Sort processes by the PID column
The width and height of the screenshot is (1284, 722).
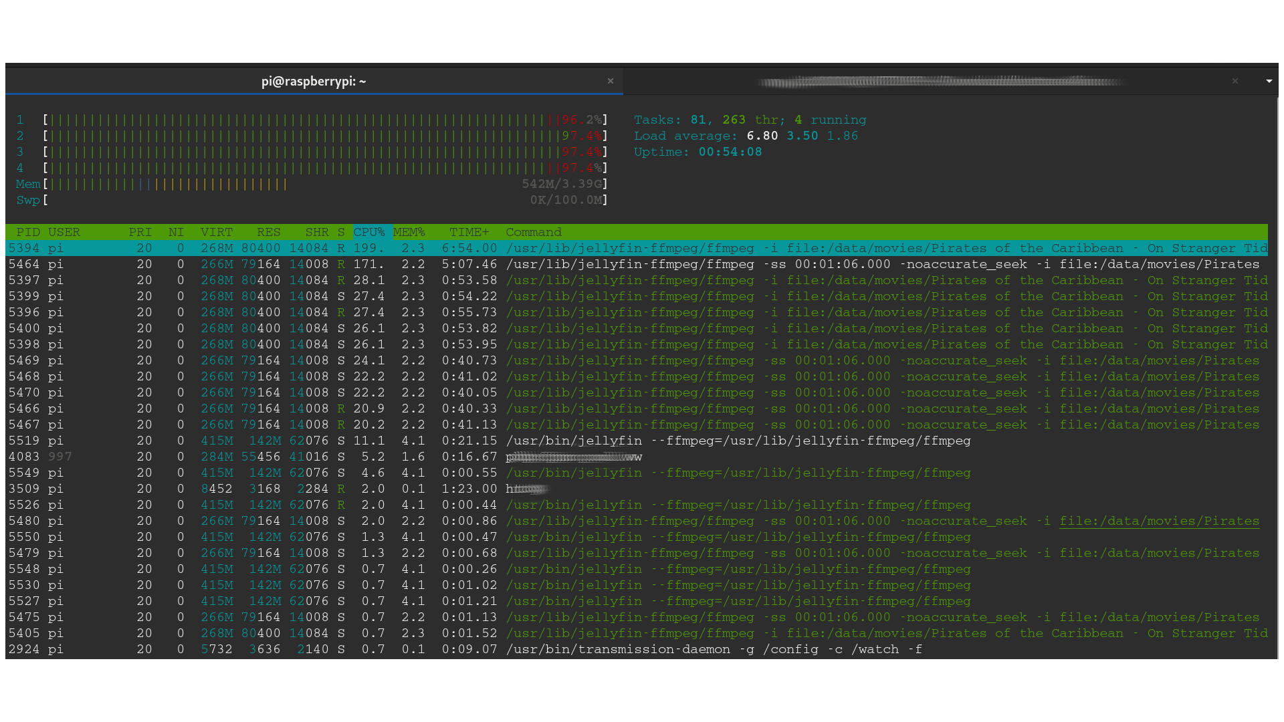click(28, 232)
